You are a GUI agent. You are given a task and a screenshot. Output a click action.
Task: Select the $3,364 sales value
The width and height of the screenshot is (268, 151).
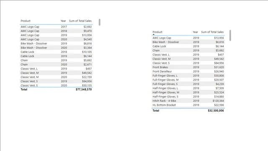(88, 48)
